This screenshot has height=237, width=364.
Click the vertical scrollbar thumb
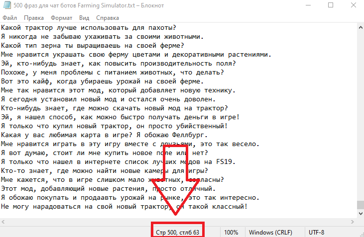click(361, 205)
